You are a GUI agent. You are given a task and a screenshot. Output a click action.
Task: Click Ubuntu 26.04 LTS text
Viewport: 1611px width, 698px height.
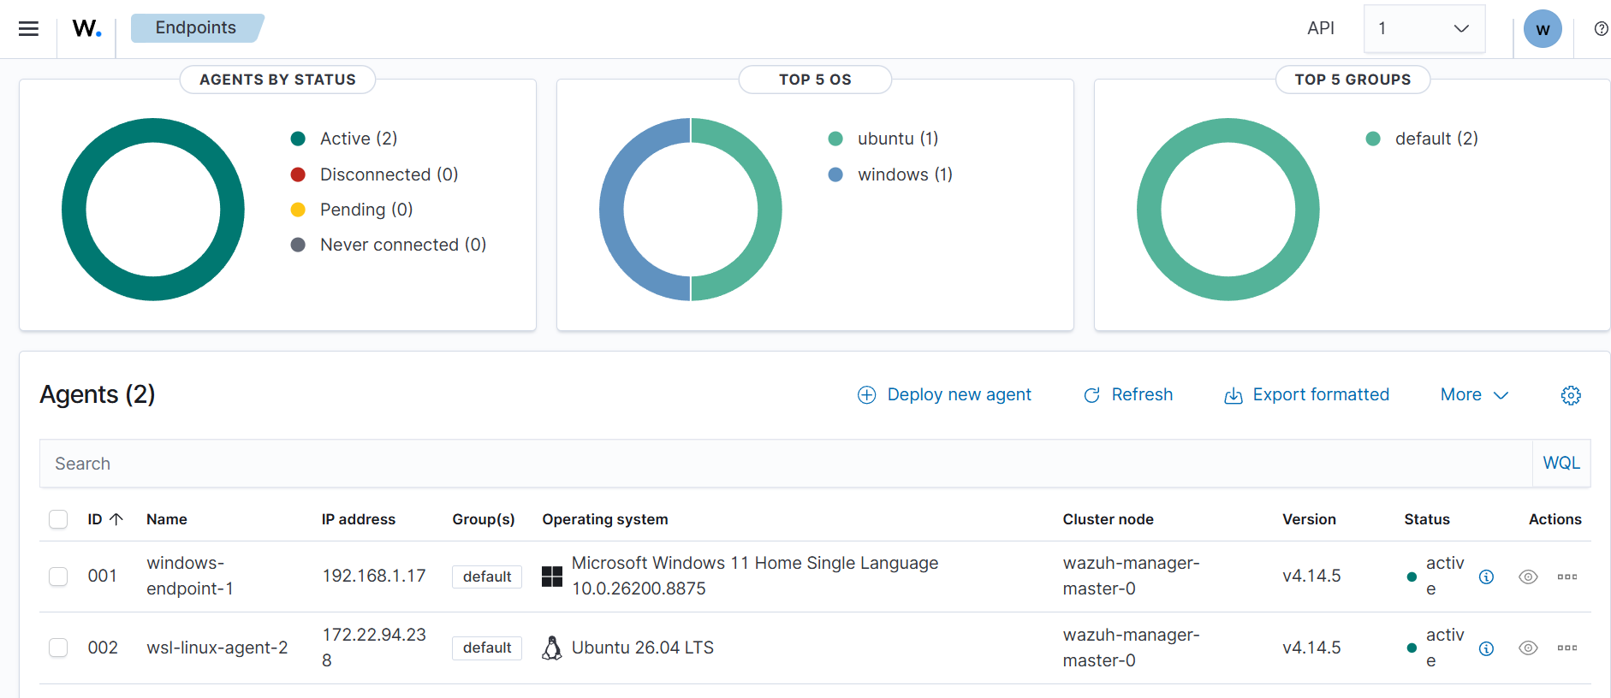(643, 648)
